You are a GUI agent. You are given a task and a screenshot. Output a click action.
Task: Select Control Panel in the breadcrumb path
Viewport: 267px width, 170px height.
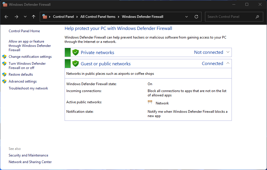click(x=63, y=16)
